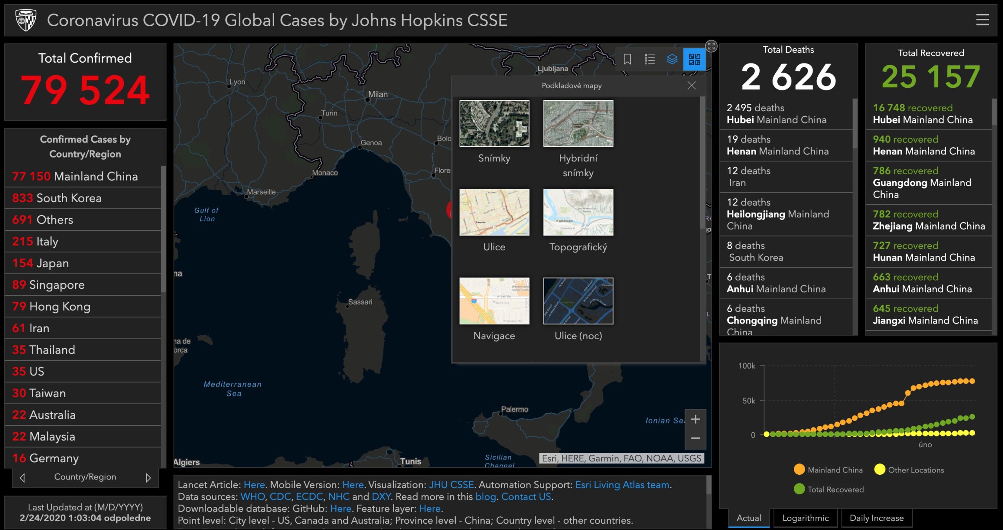Zoom out on the map
Image resolution: width=1003 pixels, height=530 pixels.
tap(695, 439)
